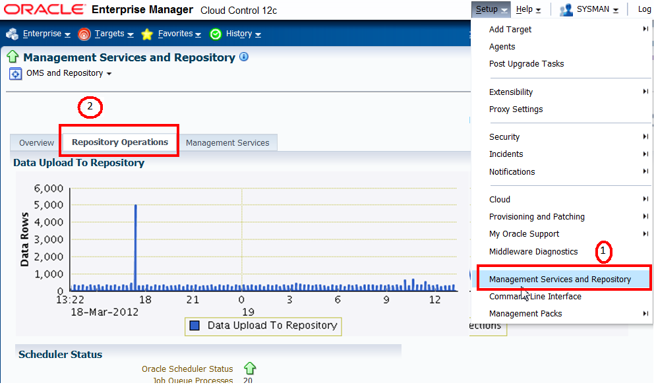The image size is (656, 387).
Task: Open the Enterprise dropdown menu
Action: coord(46,34)
